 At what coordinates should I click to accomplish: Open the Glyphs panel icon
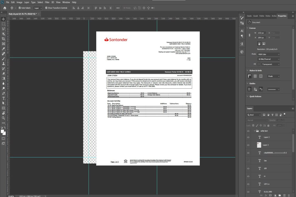[x=242, y=44]
